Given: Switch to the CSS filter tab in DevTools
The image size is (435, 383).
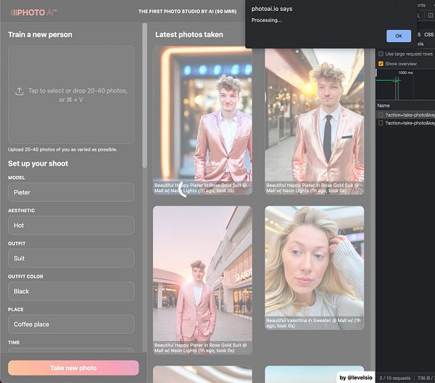Looking at the screenshot, I should click(x=428, y=35).
